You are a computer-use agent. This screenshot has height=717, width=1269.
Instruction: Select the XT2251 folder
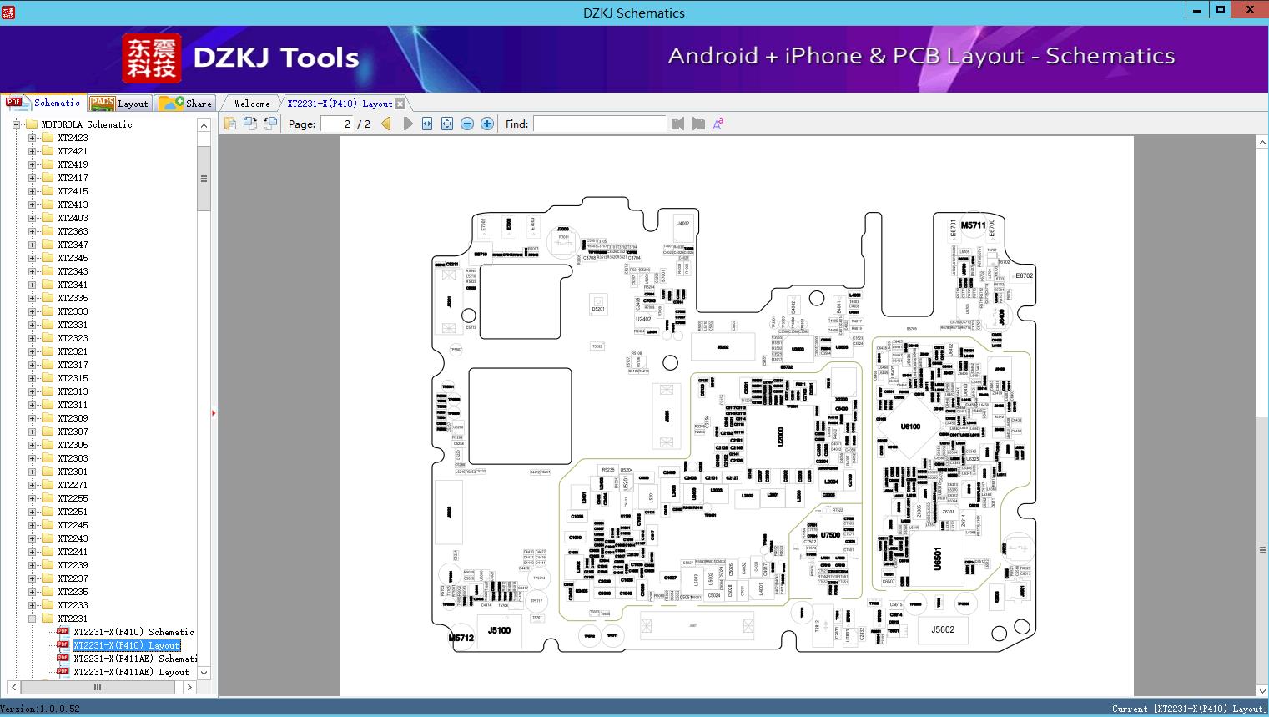[x=73, y=512]
